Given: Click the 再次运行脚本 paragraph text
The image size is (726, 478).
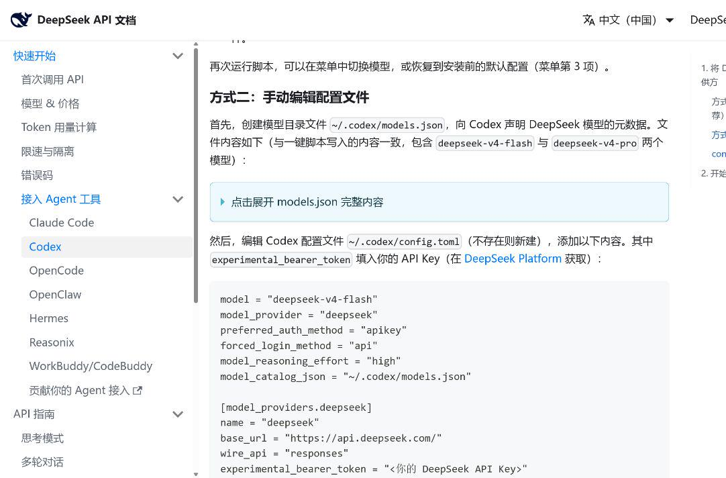Looking at the screenshot, I should pos(410,66).
